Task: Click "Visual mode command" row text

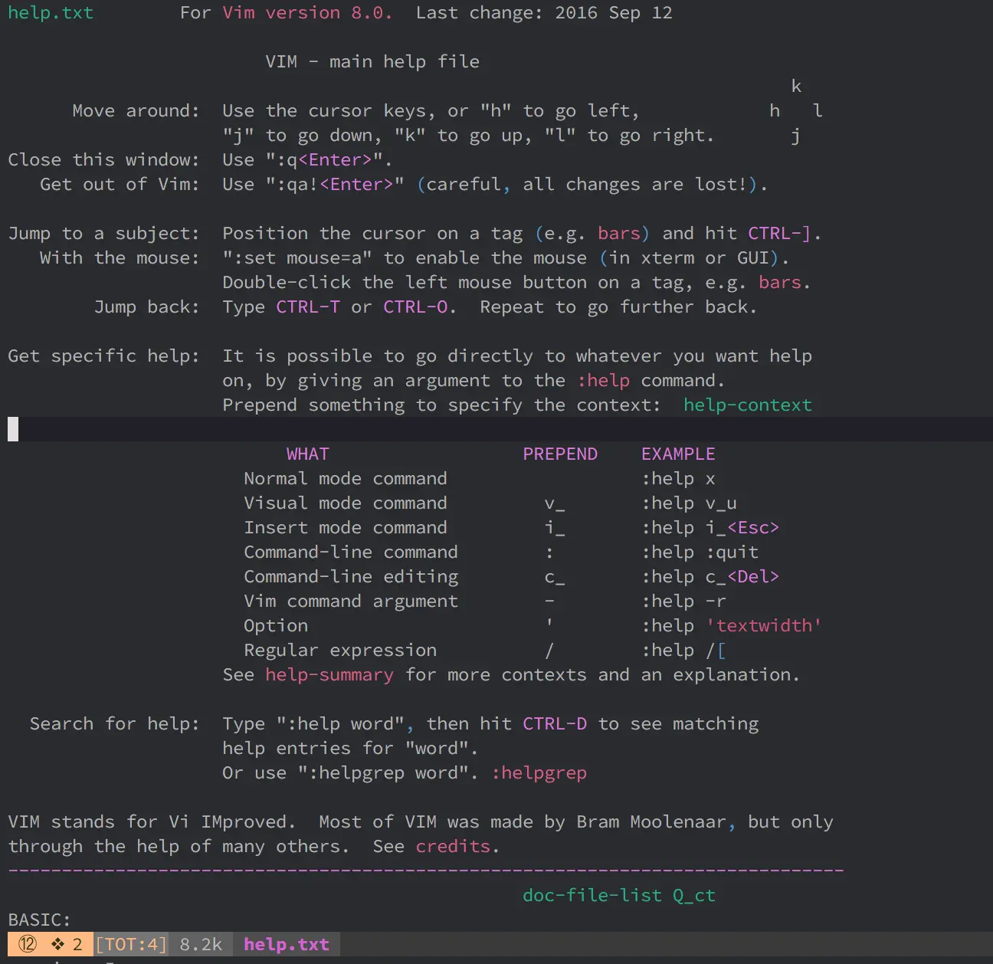Action: coord(346,503)
